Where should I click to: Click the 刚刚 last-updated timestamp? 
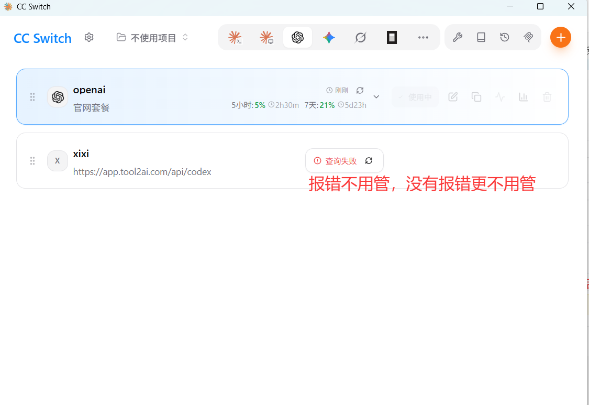click(337, 90)
